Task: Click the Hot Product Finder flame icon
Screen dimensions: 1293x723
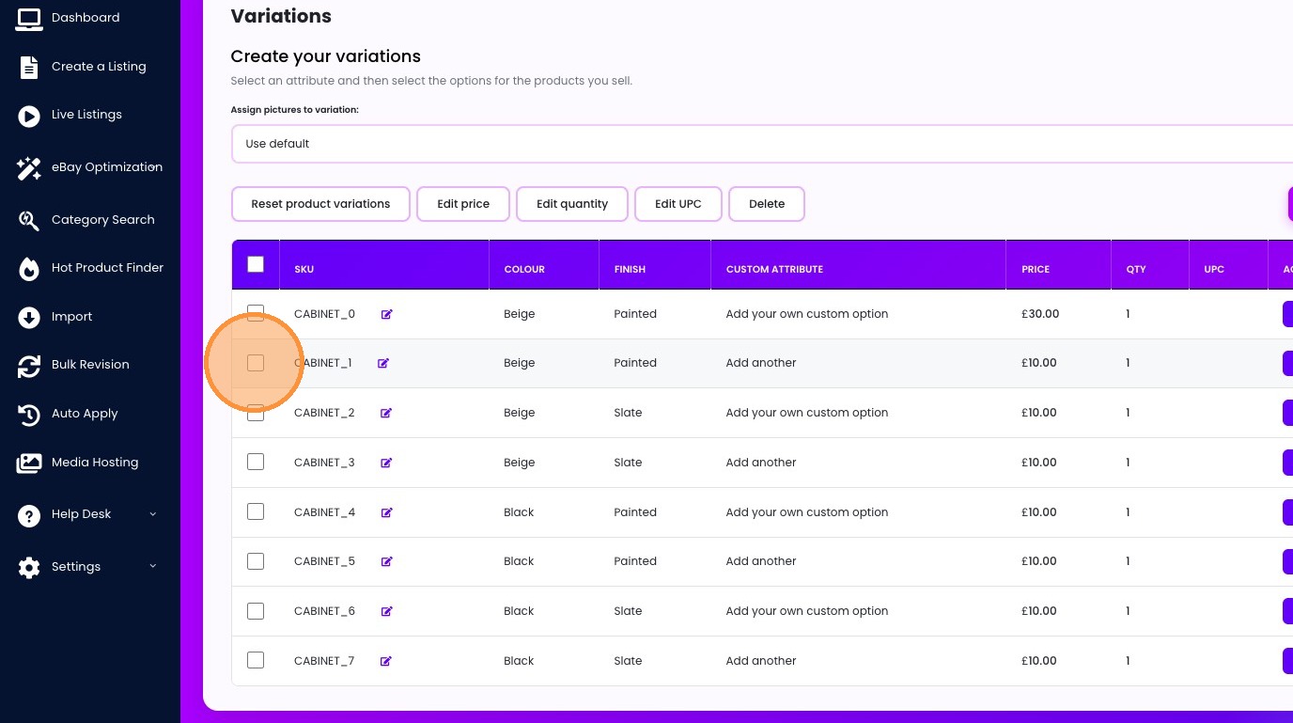Action: click(29, 269)
